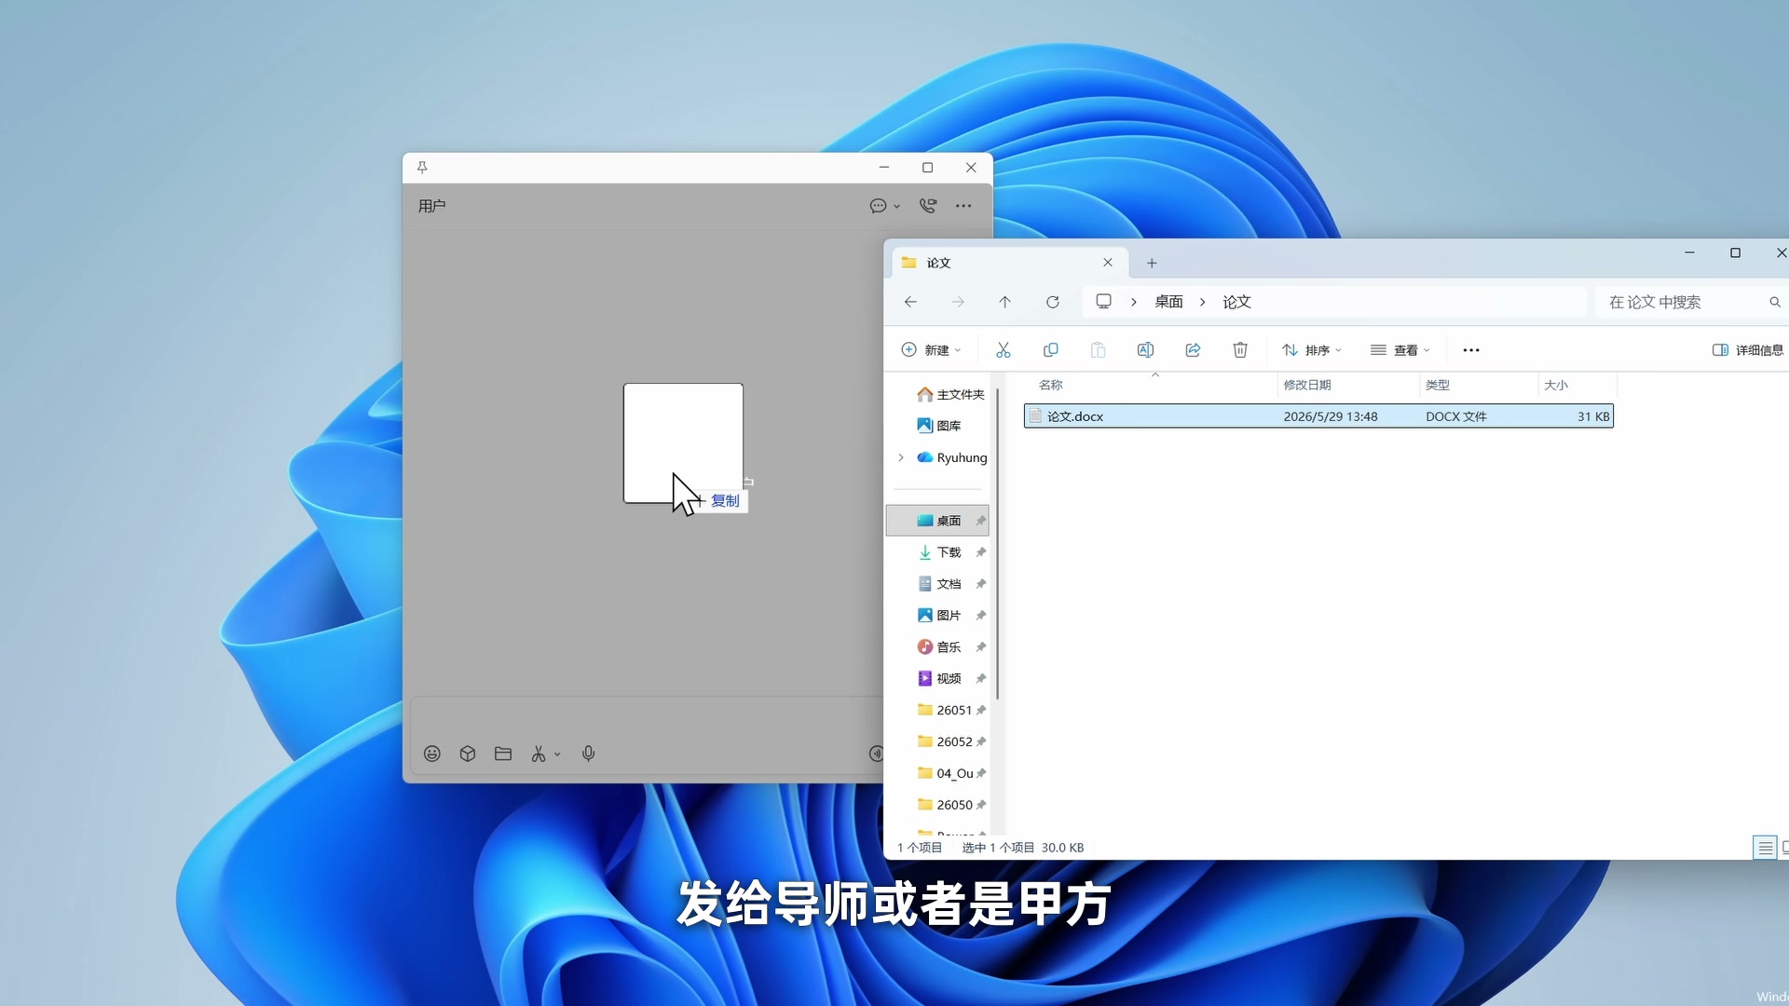1789x1006 pixels.
Task: Open the 26051 pinned folder
Action: (x=945, y=710)
